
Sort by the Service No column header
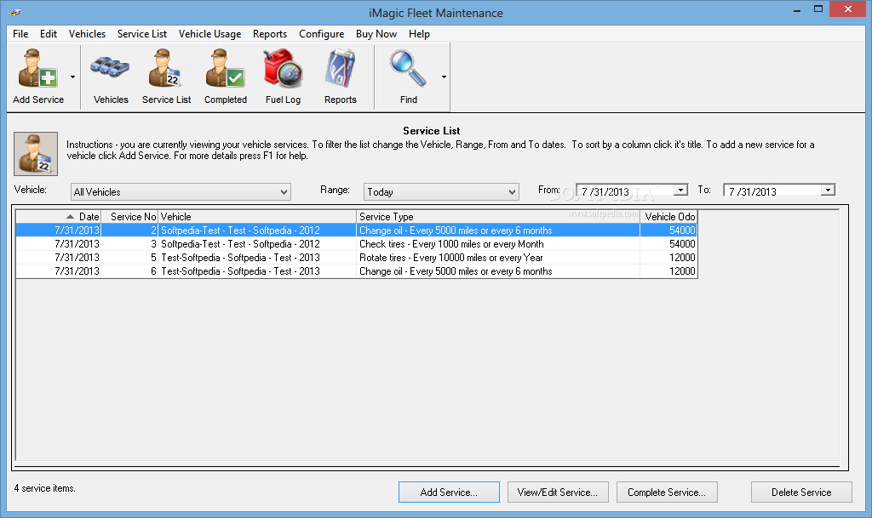[x=129, y=217]
